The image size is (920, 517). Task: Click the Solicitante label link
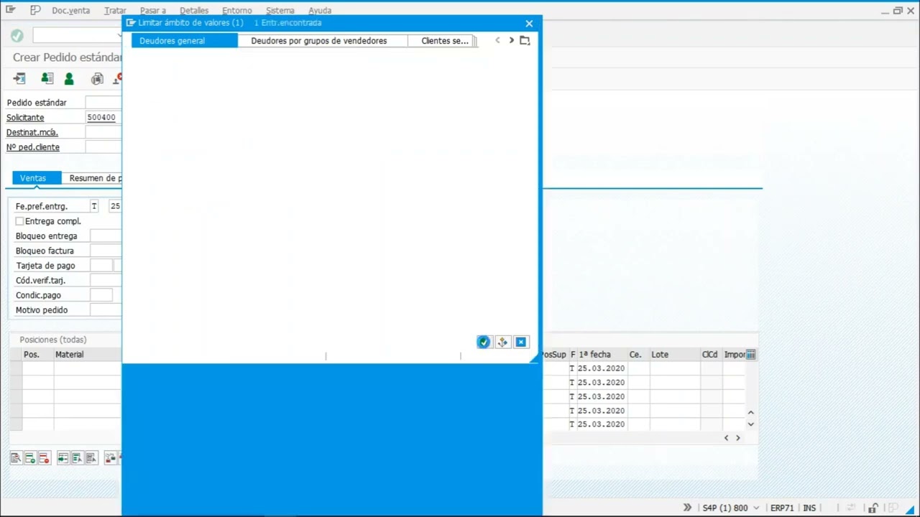[x=25, y=118]
